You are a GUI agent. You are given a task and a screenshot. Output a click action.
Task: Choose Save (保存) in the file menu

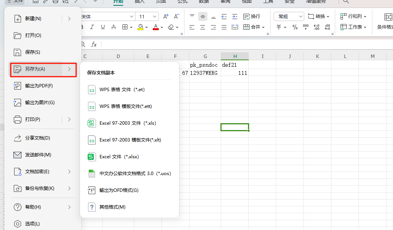click(42, 52)
